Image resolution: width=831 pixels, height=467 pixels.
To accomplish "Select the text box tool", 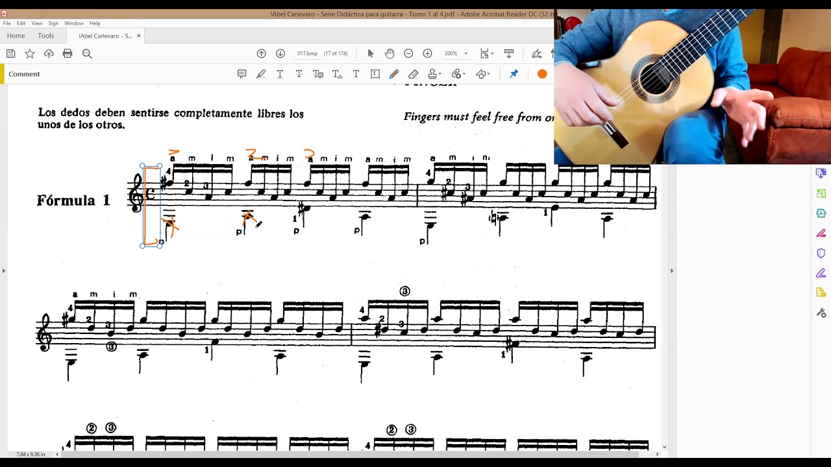I will 375,74.
